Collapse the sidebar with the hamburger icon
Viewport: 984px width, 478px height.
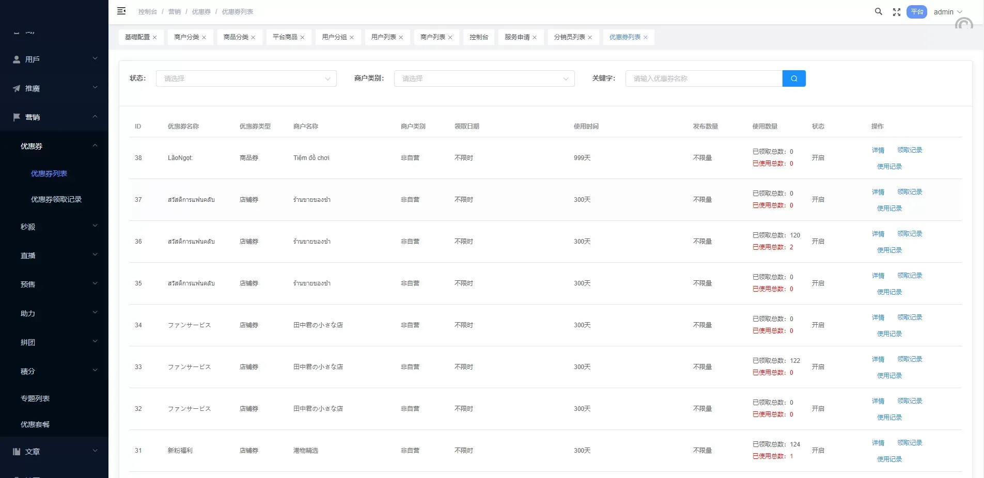[121, 11]
